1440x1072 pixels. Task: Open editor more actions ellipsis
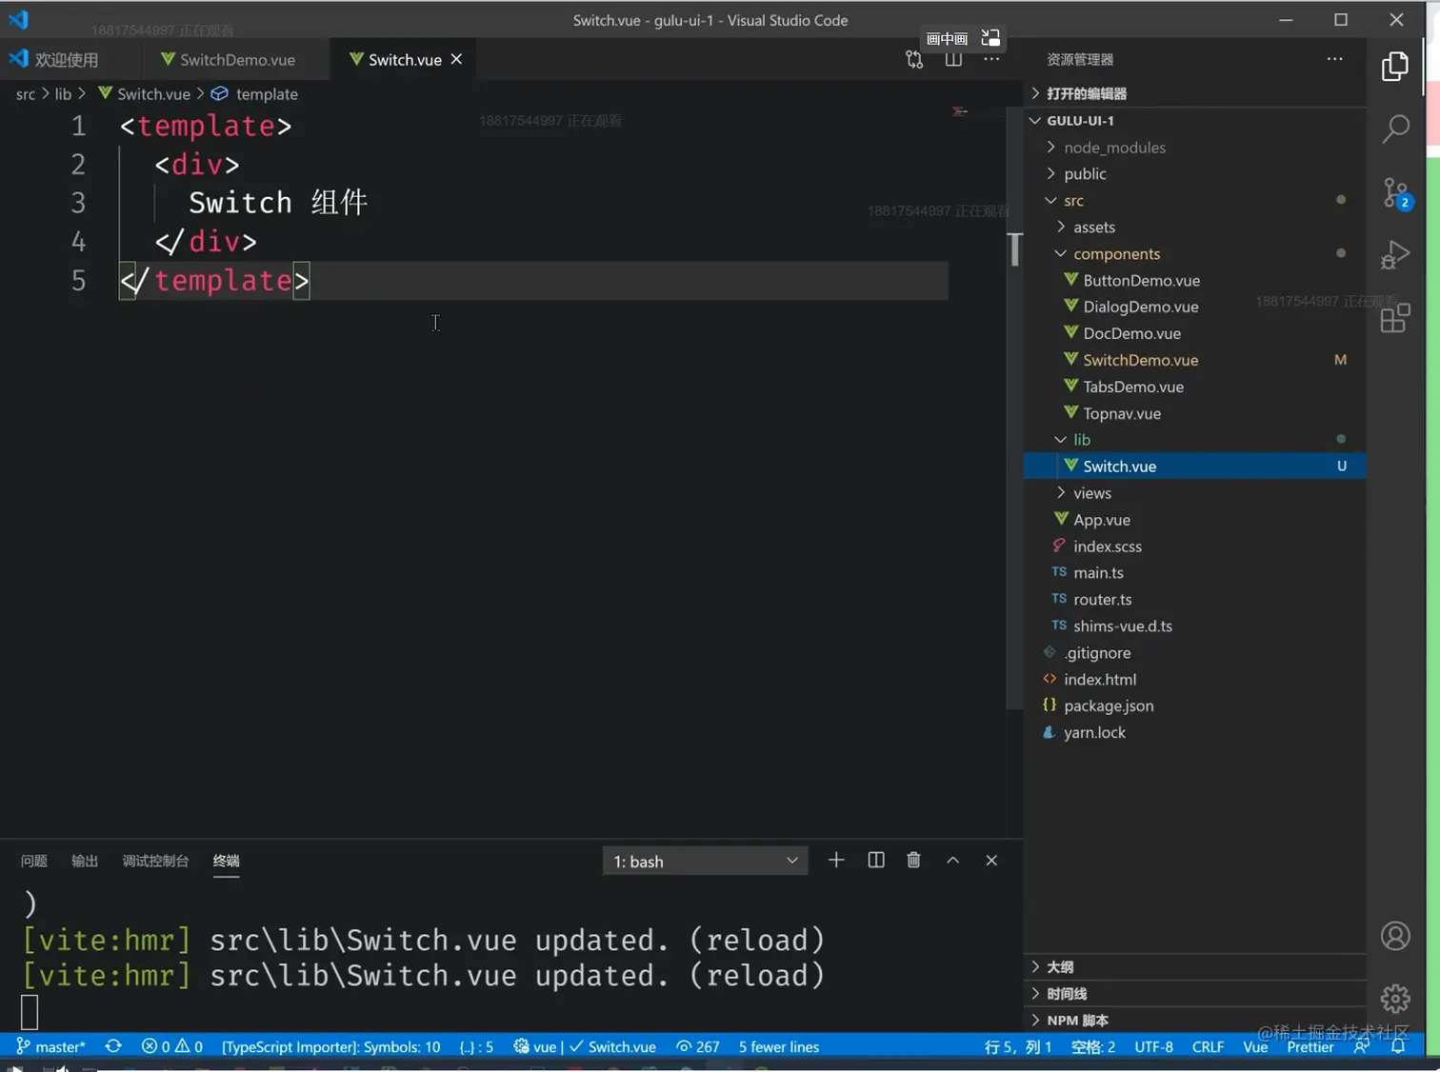[x=991, y=59]
